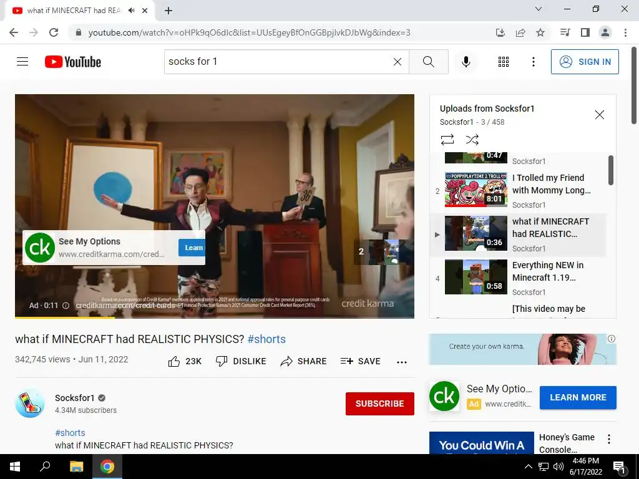Mute tab via speaker icon
Viewport: 639px width, 479px height.
click(131, 11)
